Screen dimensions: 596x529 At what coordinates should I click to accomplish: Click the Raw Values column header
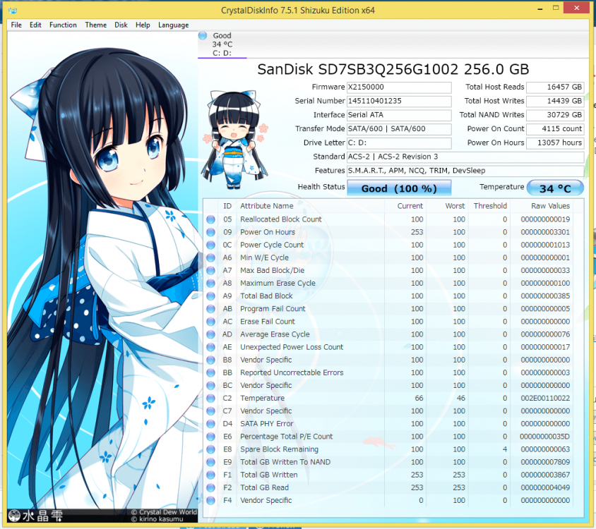tap(542, 206)
